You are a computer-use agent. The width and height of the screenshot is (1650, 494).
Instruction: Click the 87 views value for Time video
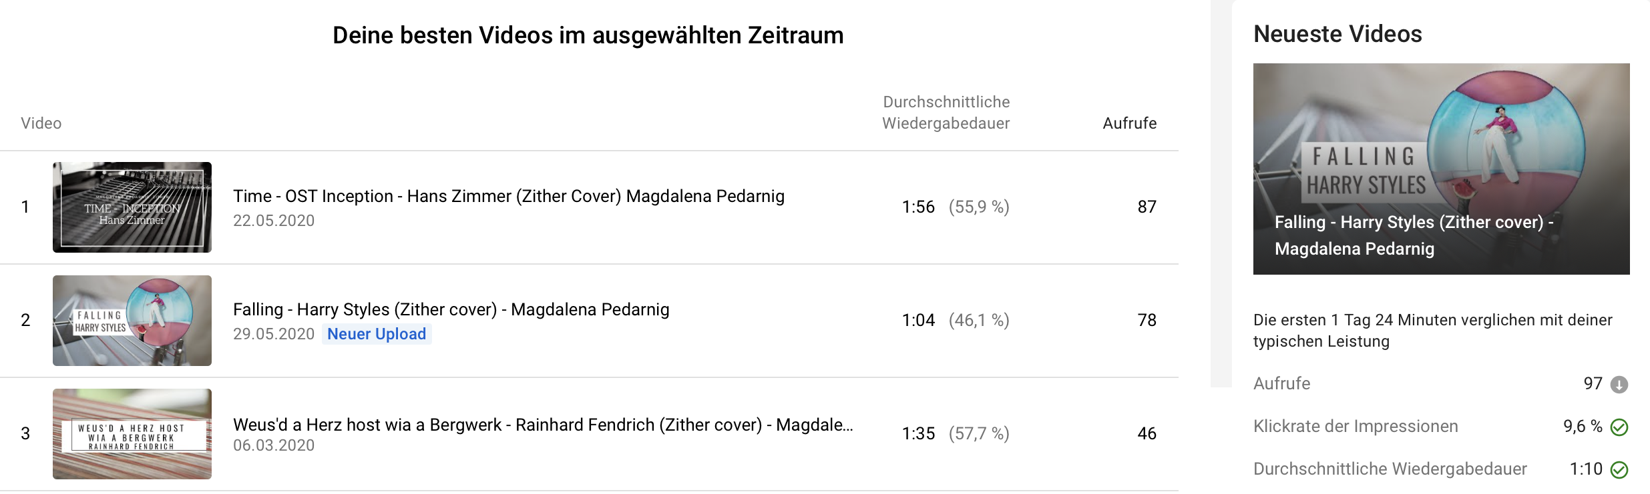tap(1147, 207)
